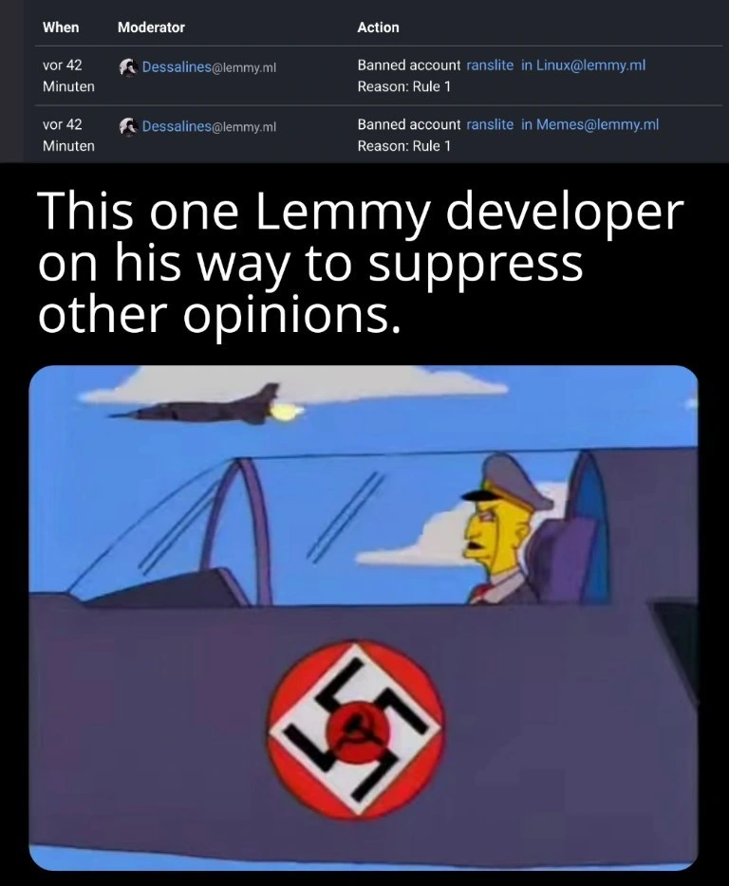729x886 pixels.
Task: Click 'Reason: Rule 1' in Memes ban row
Action: (x=403, y=146)
